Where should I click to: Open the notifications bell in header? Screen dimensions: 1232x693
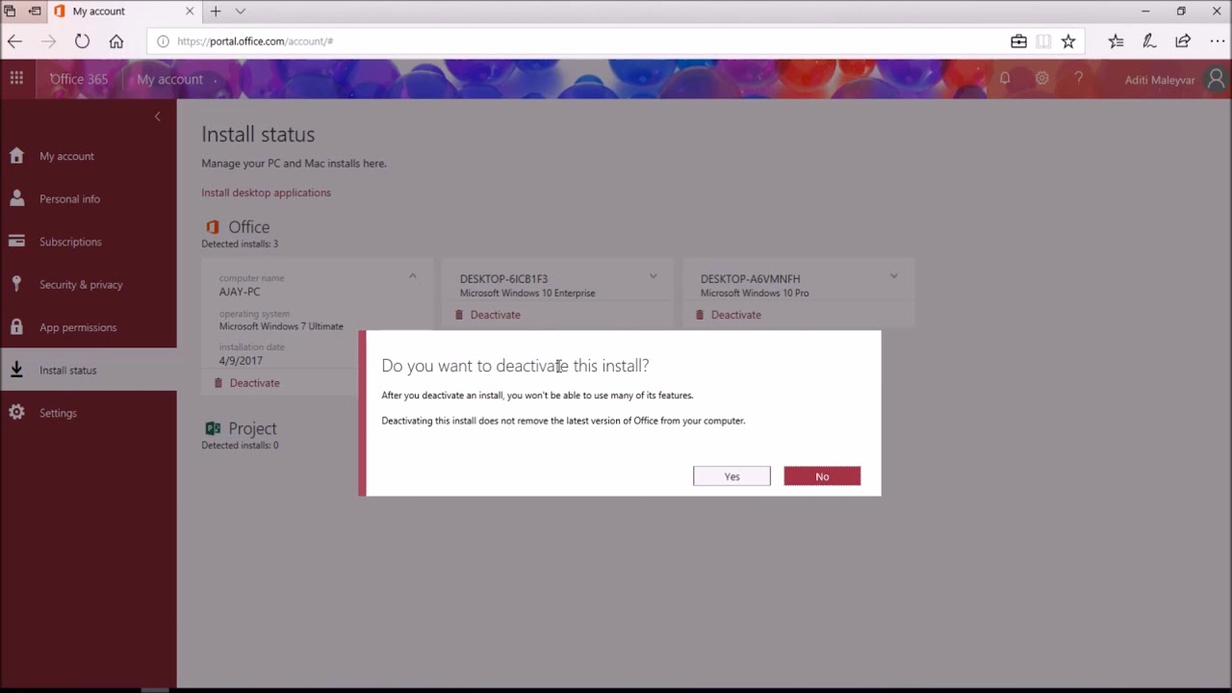click(1005, 79)
